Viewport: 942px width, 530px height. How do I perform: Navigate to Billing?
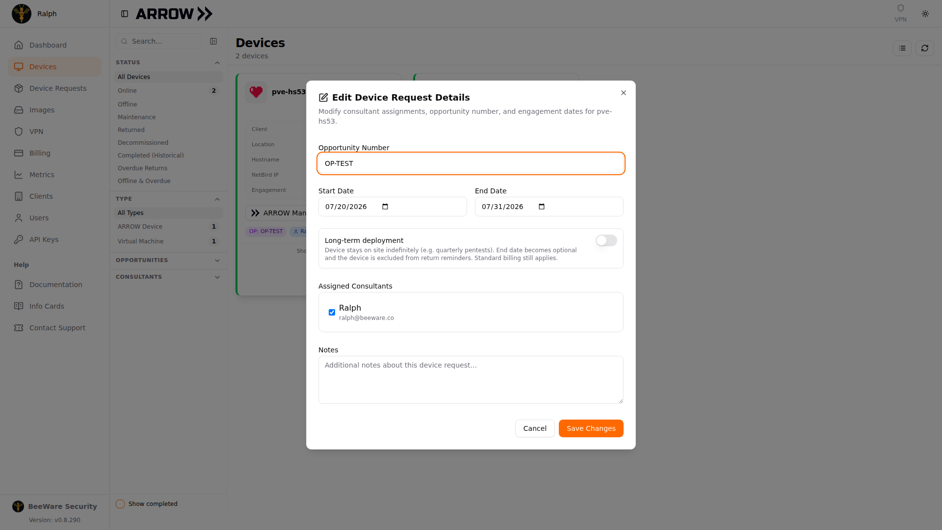54,153
